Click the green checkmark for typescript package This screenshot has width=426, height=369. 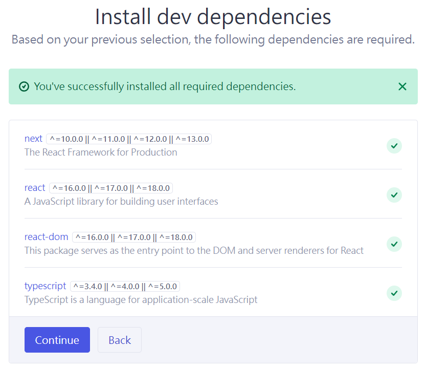[394, 293]
